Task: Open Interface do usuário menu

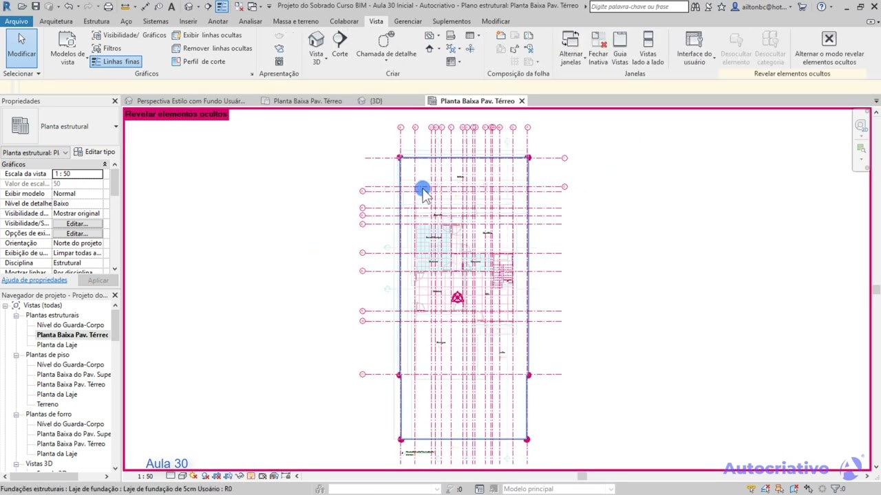Action: coord(694,48)
